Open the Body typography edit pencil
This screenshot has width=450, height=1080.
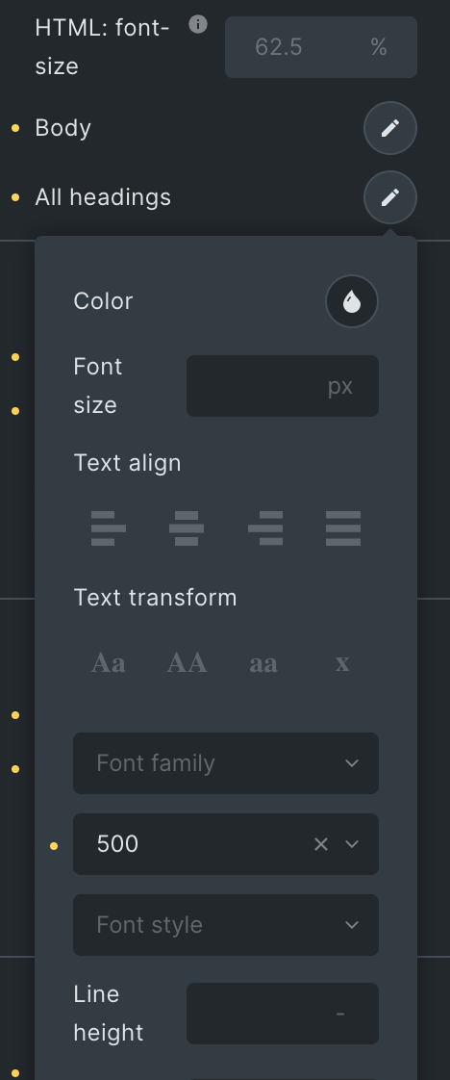390,128
